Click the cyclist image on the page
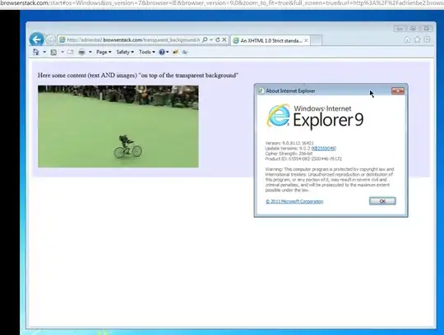The height and width of the screenshot is (335, 444). coord(118,126)
